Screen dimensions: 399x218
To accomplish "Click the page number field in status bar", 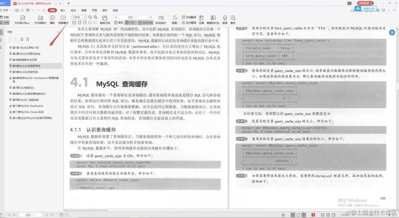I will [31, 215].
